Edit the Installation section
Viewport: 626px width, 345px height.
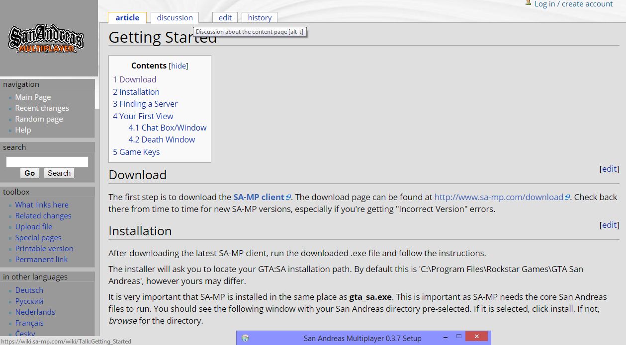[609, 225]
